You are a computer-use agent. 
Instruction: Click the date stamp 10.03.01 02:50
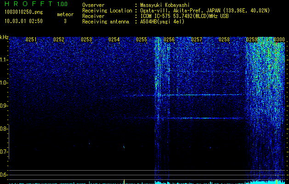pos(23,21)
